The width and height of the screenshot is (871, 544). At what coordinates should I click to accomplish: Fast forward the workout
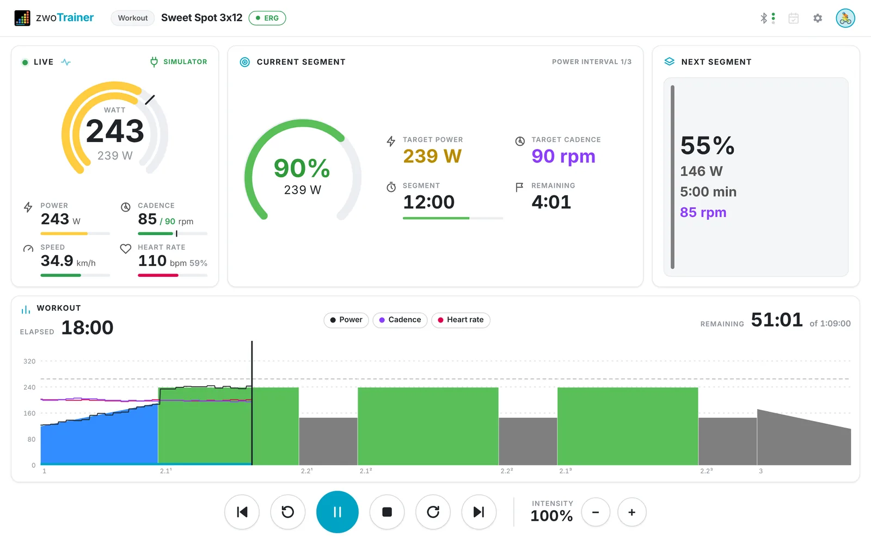pyautogui.click(x=433, y=512)
